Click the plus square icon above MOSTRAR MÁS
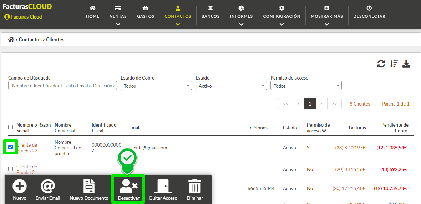This screenshot has height=204, width=421. coord(327,8)
